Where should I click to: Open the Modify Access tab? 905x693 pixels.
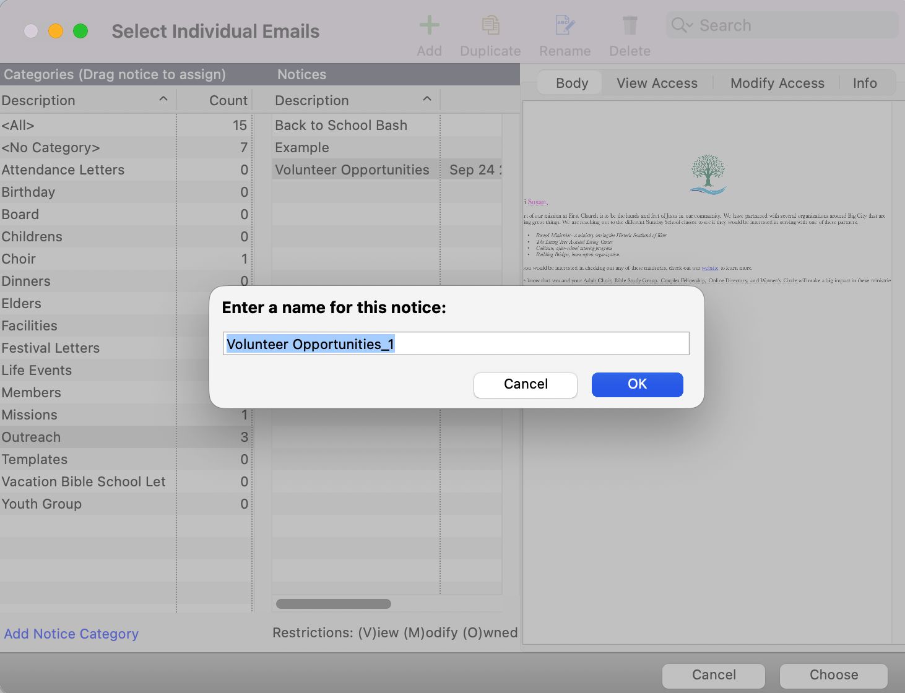tap(777, 83)
